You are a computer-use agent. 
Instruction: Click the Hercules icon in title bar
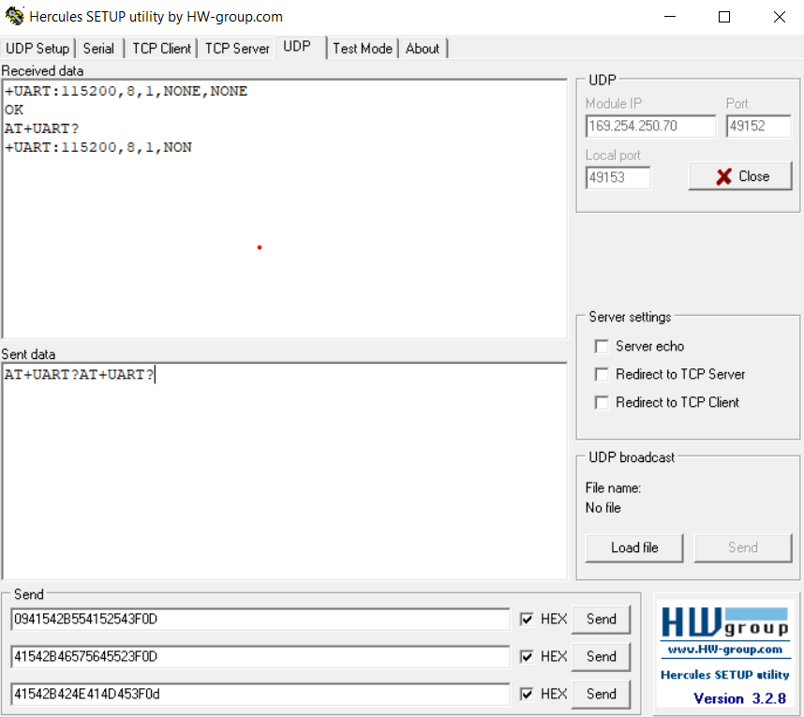[x=13, y=16]
